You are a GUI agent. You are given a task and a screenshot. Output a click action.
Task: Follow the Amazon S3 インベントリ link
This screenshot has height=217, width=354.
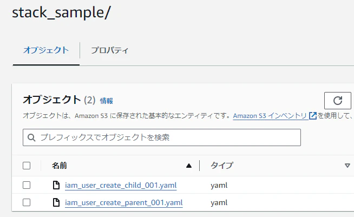click(270, 116)
